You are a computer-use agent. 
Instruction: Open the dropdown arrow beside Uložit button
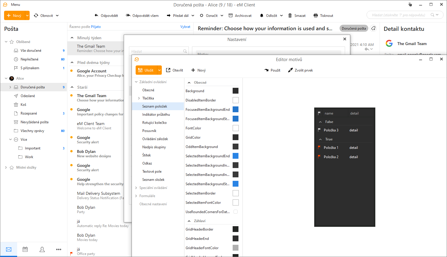(159, 70)
